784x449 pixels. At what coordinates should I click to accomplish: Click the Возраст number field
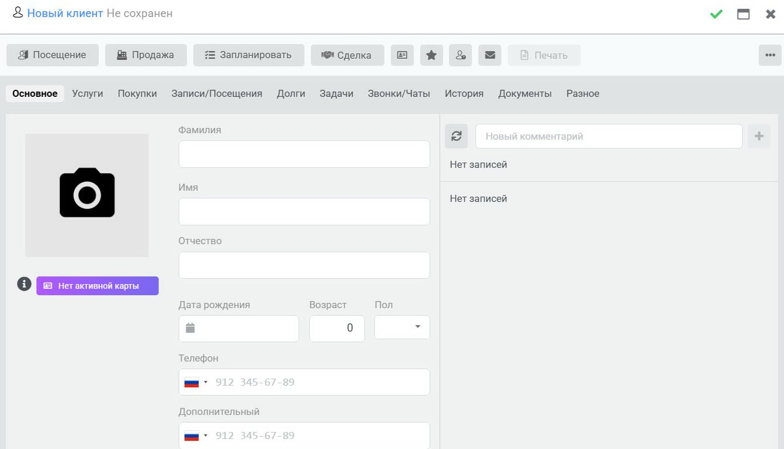(337, 328)
